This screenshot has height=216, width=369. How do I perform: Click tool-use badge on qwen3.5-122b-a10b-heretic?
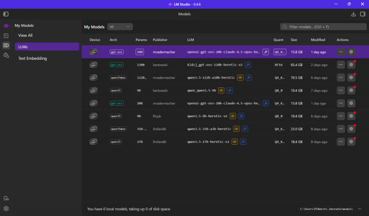click(249, 78)
